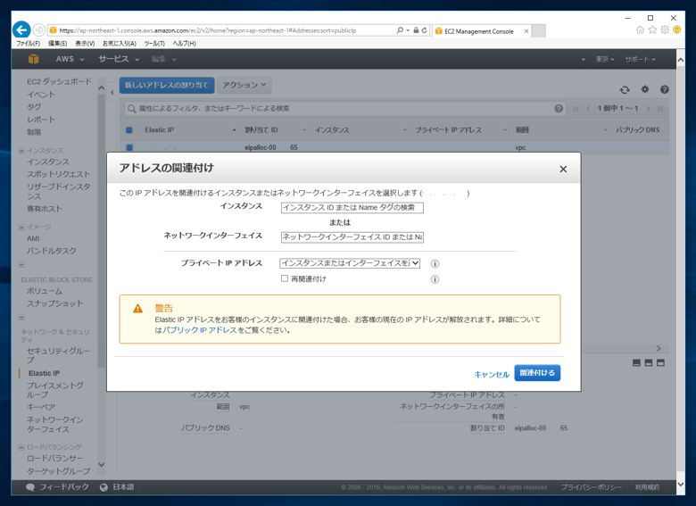
Task: Collapse the インスタンス sidebar section
Action: coord(21,151)
